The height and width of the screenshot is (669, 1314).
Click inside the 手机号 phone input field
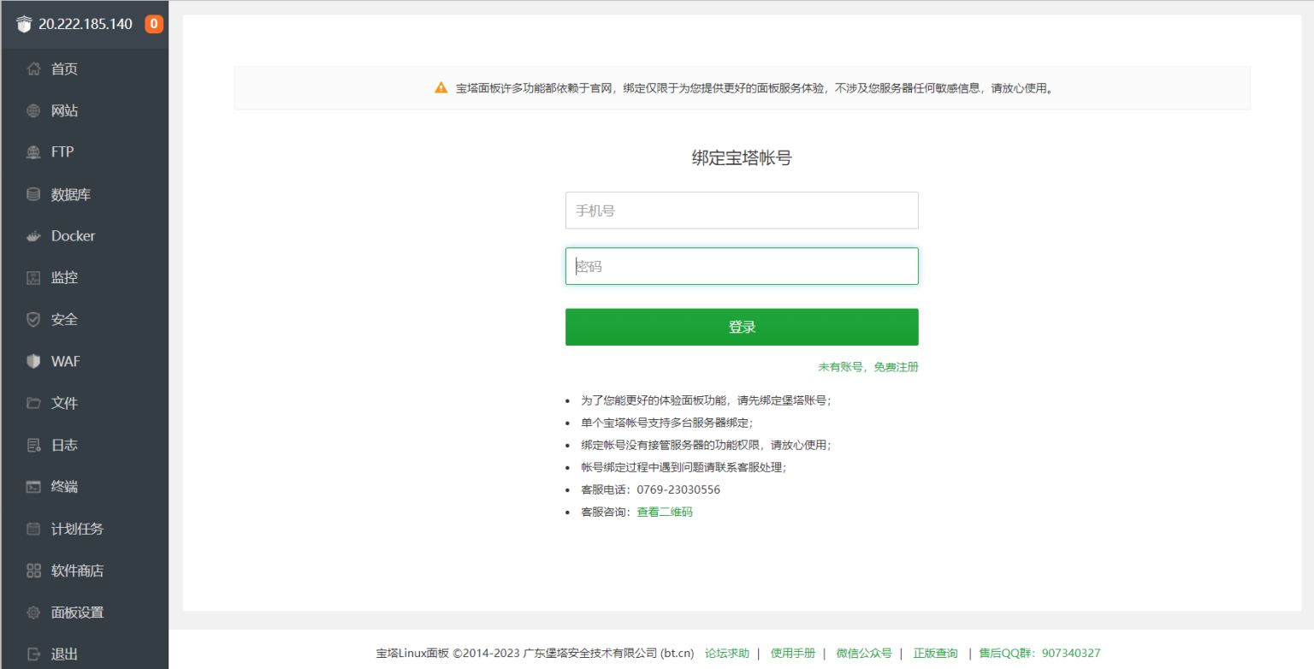point(741,210)
